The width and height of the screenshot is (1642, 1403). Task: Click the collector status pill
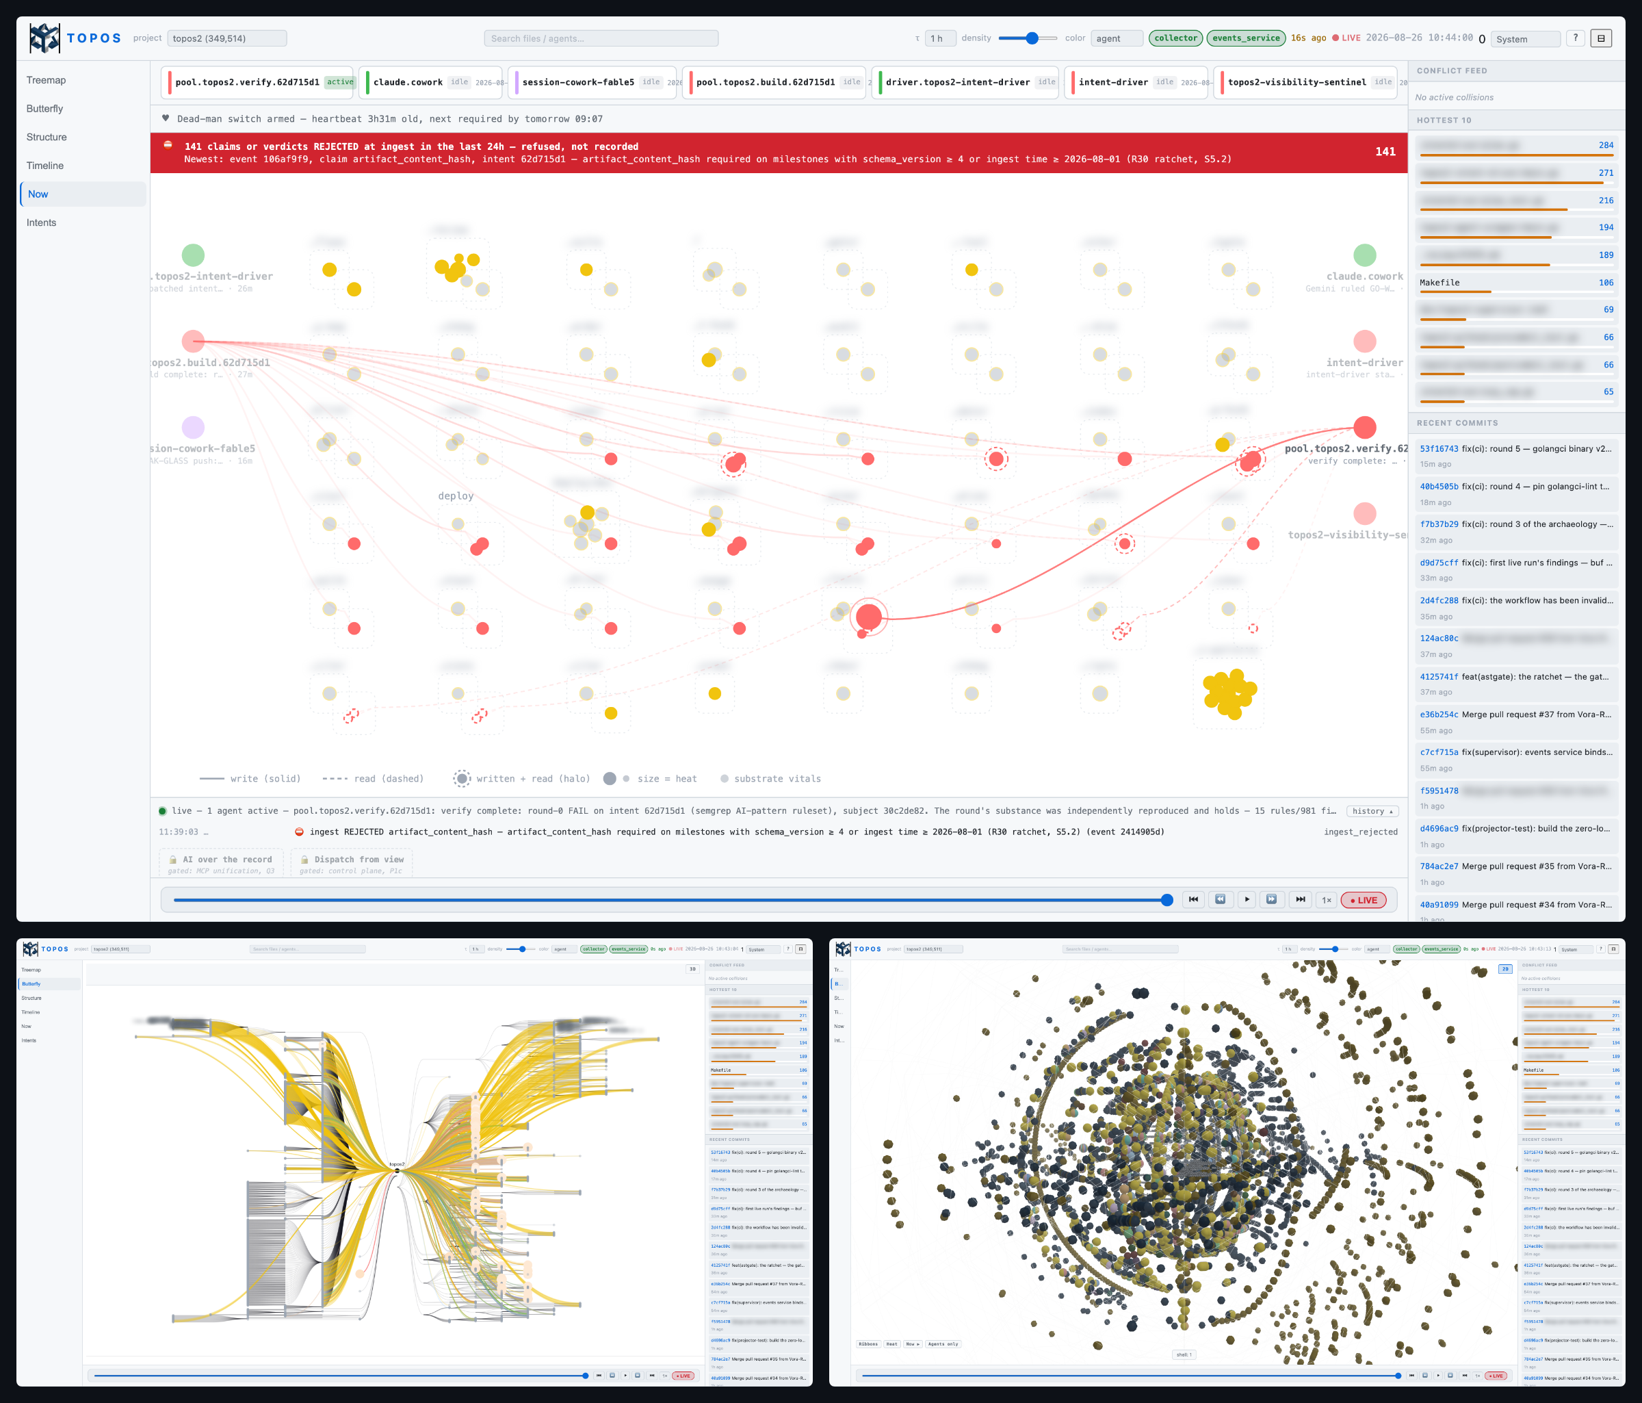1176,38
